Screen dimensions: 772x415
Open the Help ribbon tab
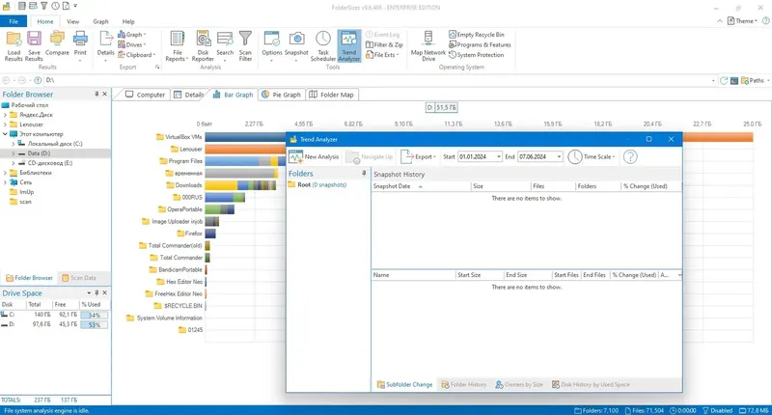click(x=128, y=21)
